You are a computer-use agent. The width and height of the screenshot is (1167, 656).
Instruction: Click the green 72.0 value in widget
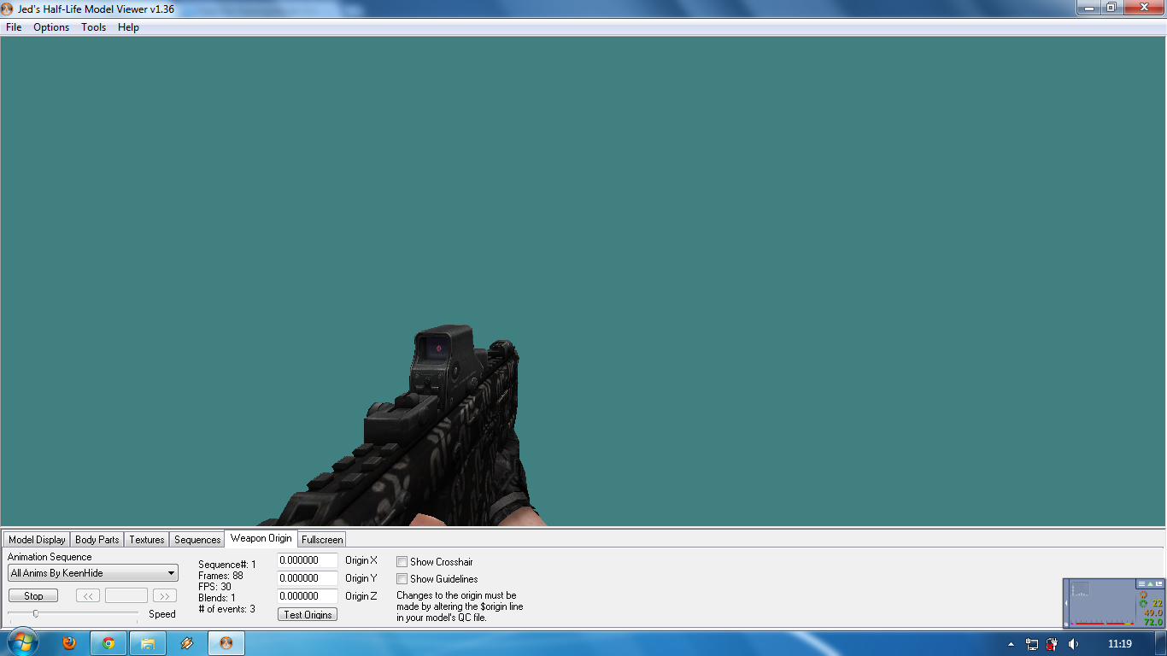tap(1153, 623)
